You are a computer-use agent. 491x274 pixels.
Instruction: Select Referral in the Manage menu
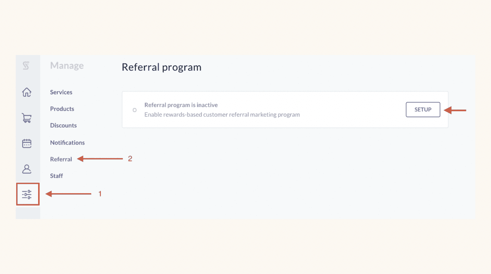(x=61, y=159)
